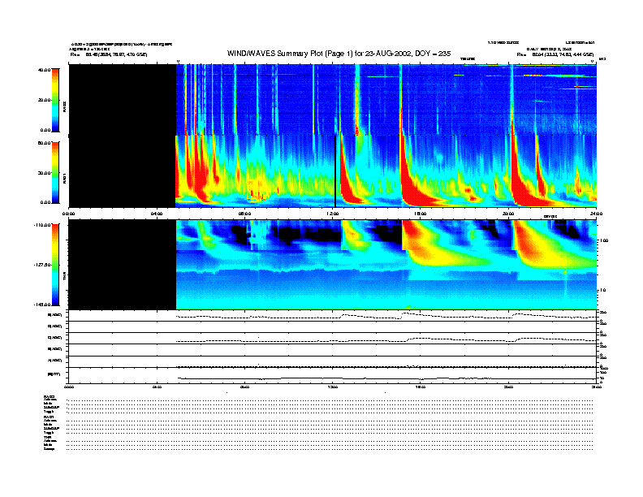Click the 100 frequency label beside TNR panel
Screen dimensions: 643x497
click(x=603, y=240)
